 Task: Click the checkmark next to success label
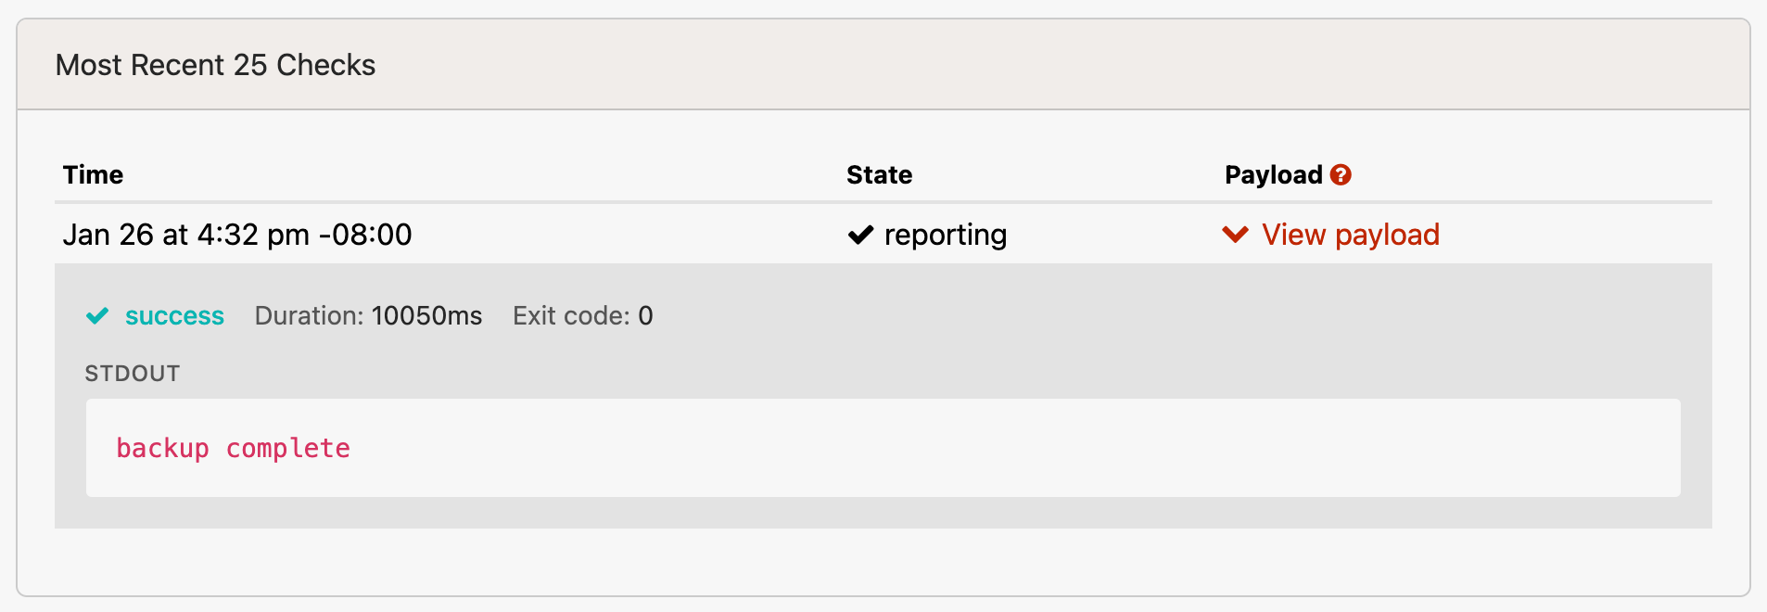(x=97, y=315)
